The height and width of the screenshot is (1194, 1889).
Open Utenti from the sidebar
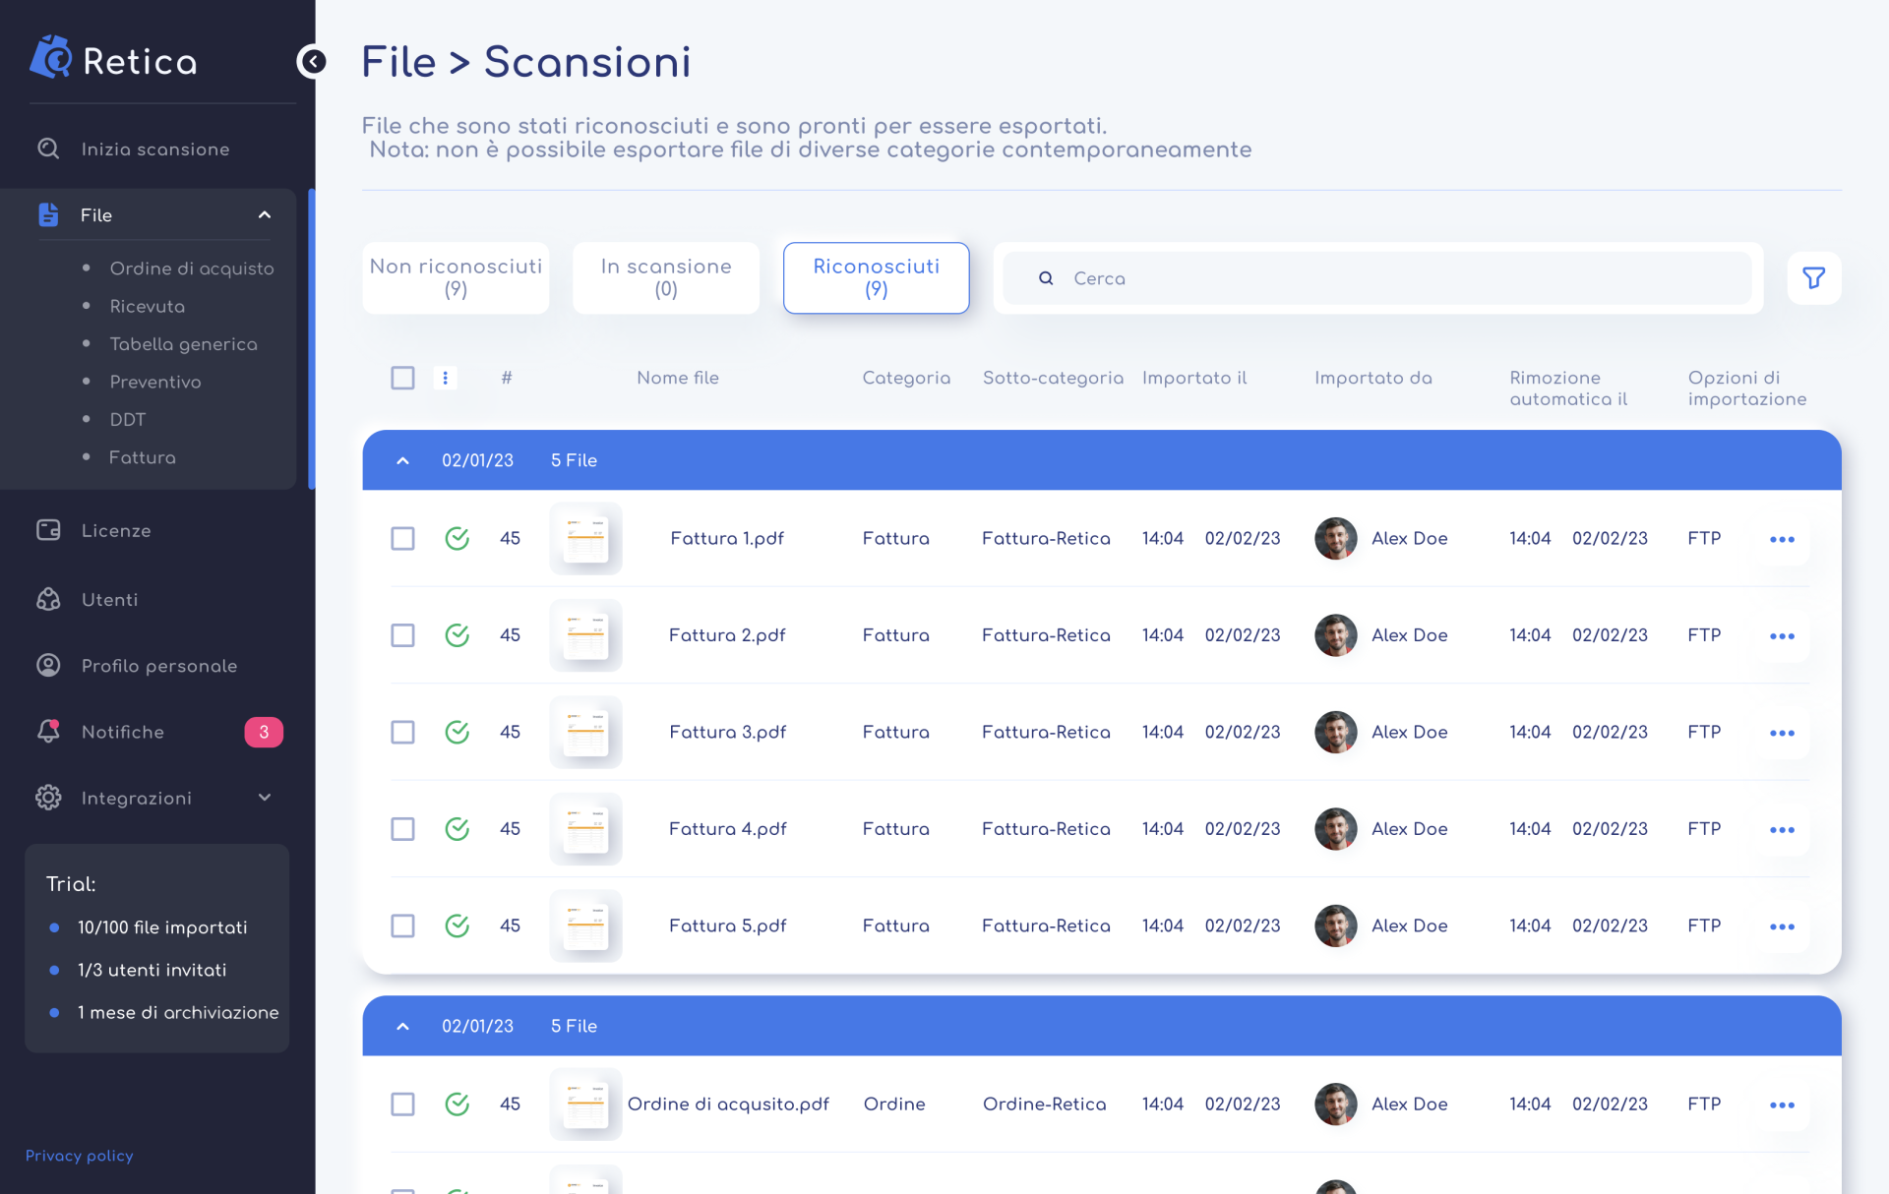point(109,599)
